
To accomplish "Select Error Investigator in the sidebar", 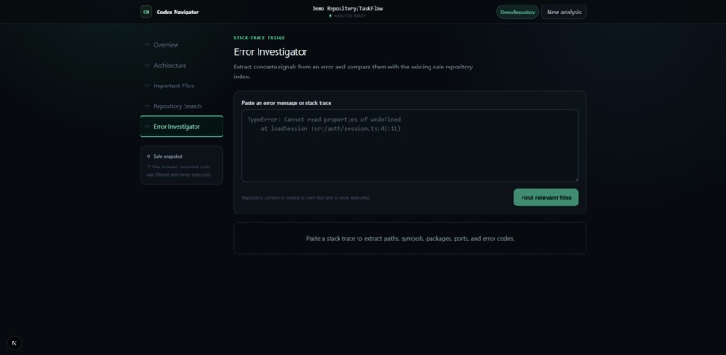I will click(x=182, y=126).
